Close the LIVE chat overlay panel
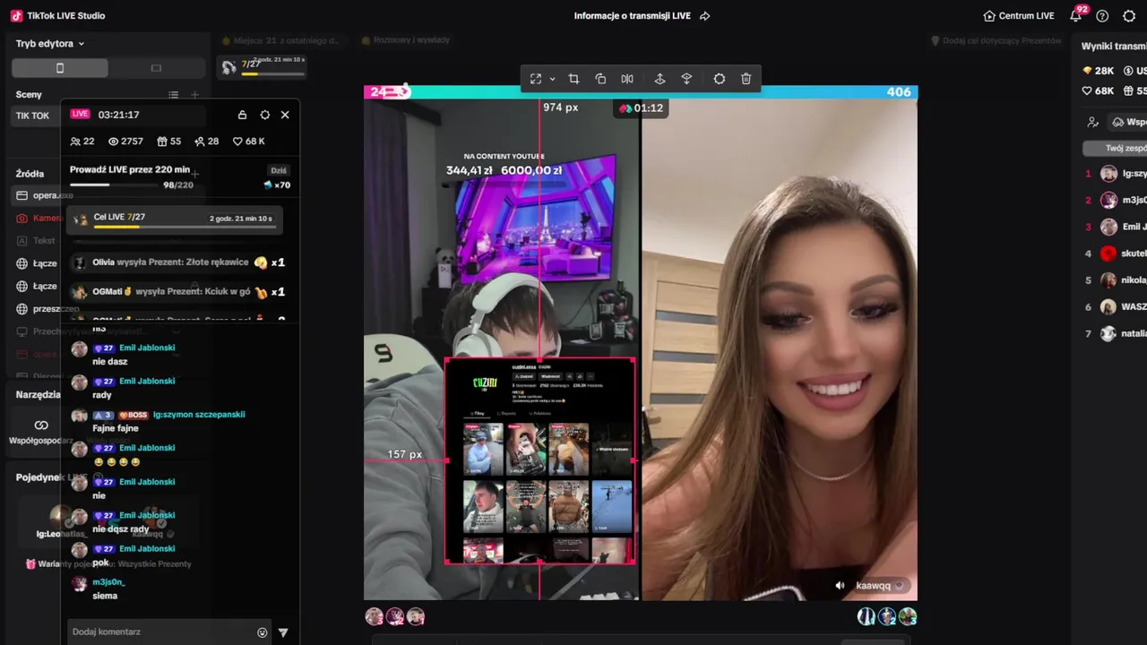This screenshot has height=645, width=1147. pos(285,115)
